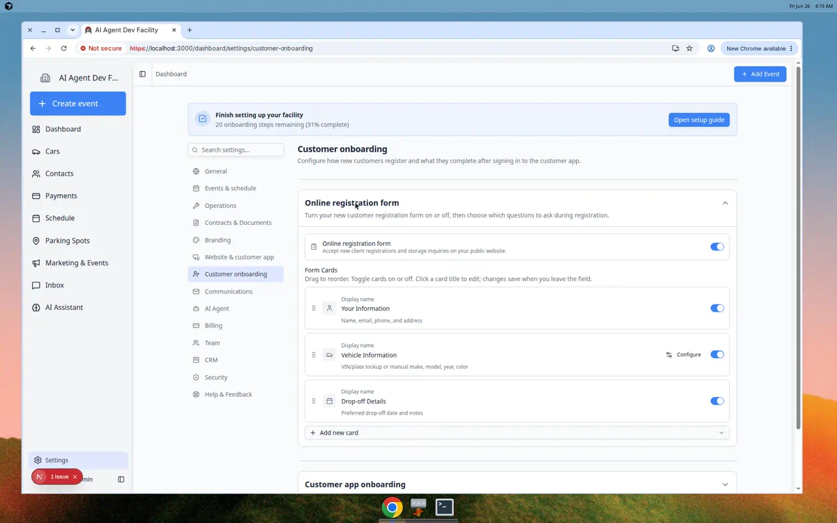Click the Schedule calendar icon
Viewport: 837px width, 523px height.
(x=36, y=218)
